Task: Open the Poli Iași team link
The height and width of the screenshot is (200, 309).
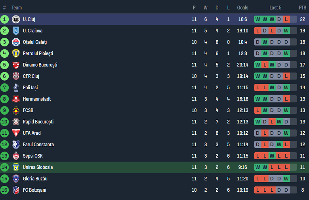Action: click(30, 88)
